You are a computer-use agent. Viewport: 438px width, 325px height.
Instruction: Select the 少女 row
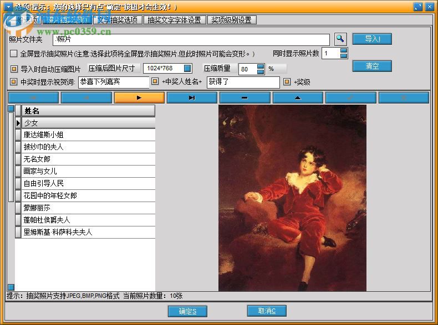[x=88, y=123]
